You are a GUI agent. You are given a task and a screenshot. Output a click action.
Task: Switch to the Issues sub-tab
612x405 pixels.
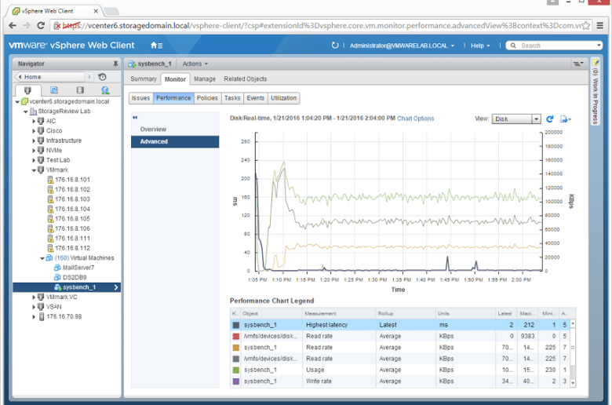point(141,98)
